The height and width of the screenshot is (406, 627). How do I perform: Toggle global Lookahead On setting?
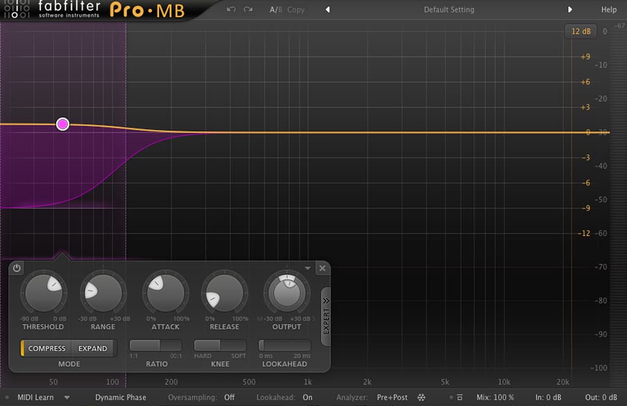307,397
